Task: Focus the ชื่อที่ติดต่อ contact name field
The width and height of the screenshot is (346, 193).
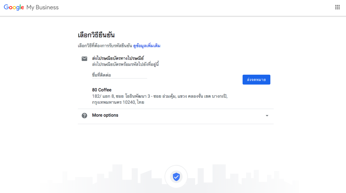Action: [120, 75]
